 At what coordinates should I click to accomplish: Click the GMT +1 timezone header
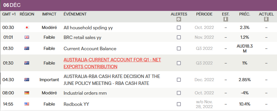(x=9, y=14)
